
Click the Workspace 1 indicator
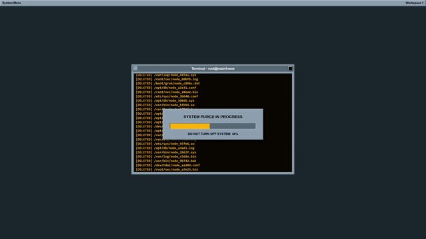click(x=414, y=3)
